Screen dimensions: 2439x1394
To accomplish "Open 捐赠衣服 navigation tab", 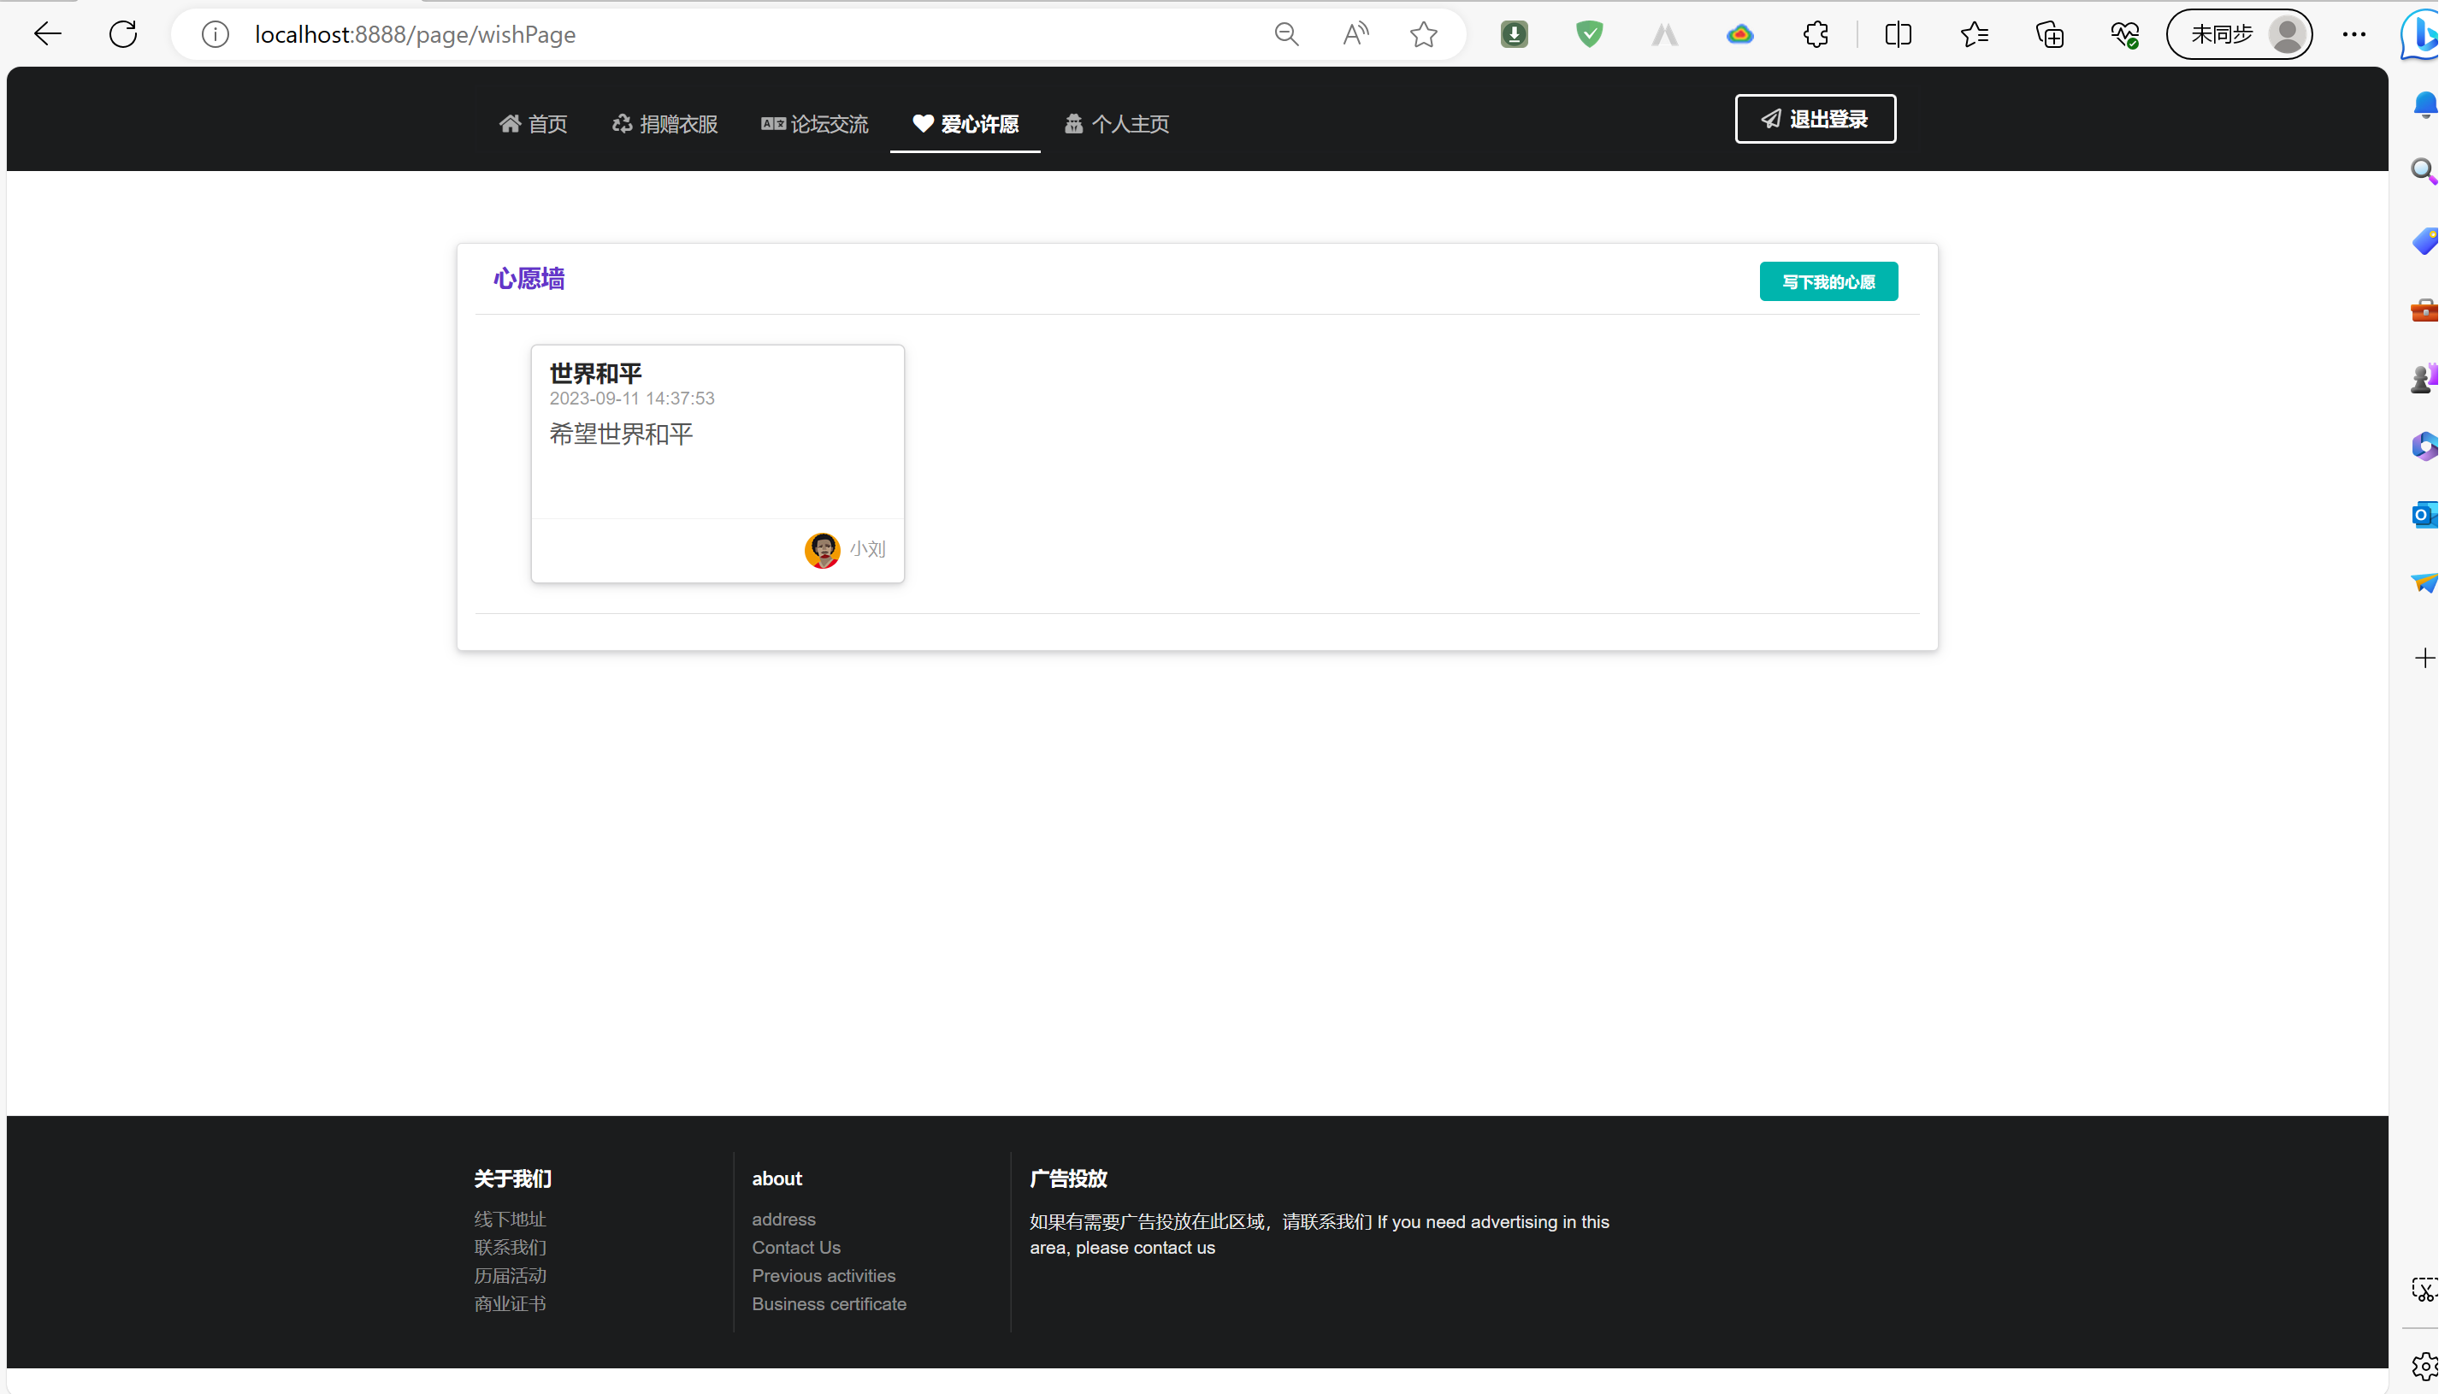I will point(665,123).
